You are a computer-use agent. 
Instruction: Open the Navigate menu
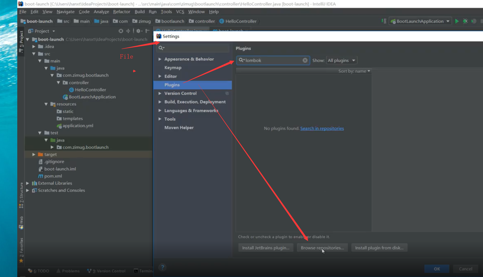click(x=66, y=12)
